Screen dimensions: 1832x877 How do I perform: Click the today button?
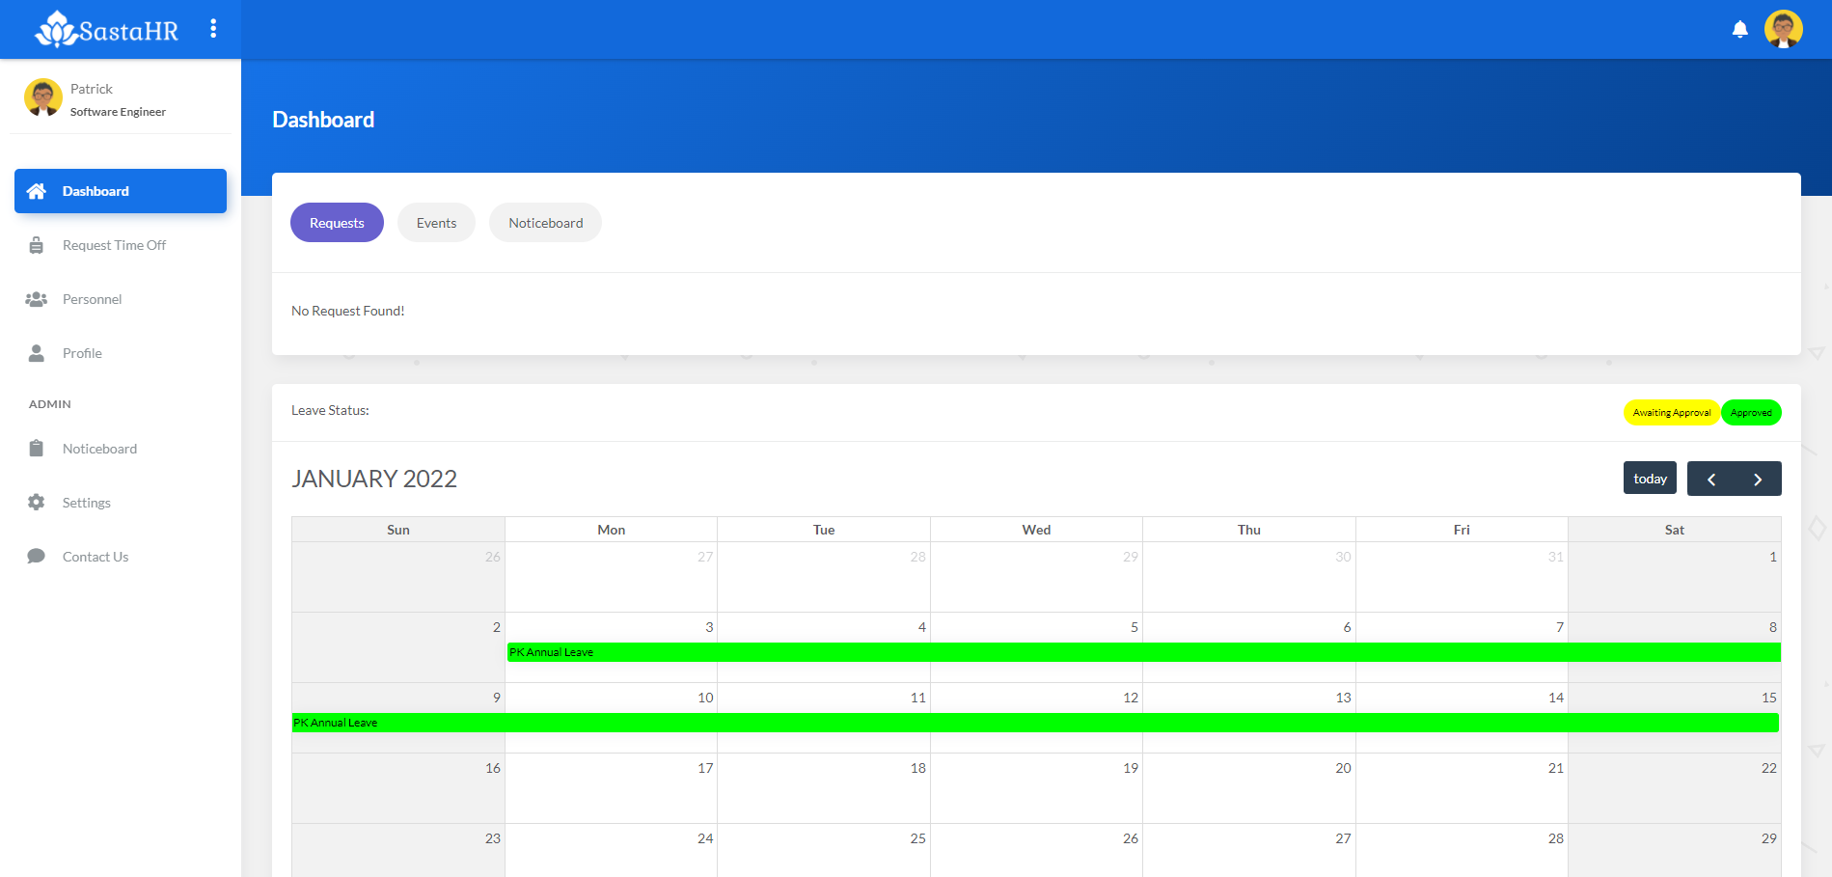tap(1650, 479)
